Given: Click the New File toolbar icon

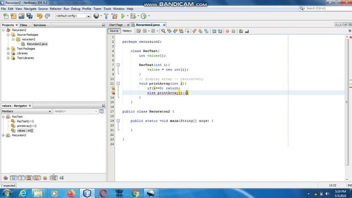Looking at the screenshot, I should pos(6,16).
